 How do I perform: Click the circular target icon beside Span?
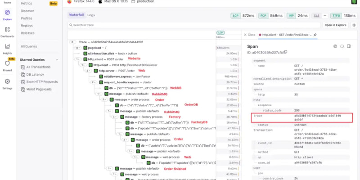[335, 46]
